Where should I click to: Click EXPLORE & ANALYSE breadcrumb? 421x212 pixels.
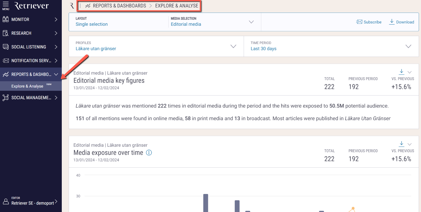pos(177,6)
